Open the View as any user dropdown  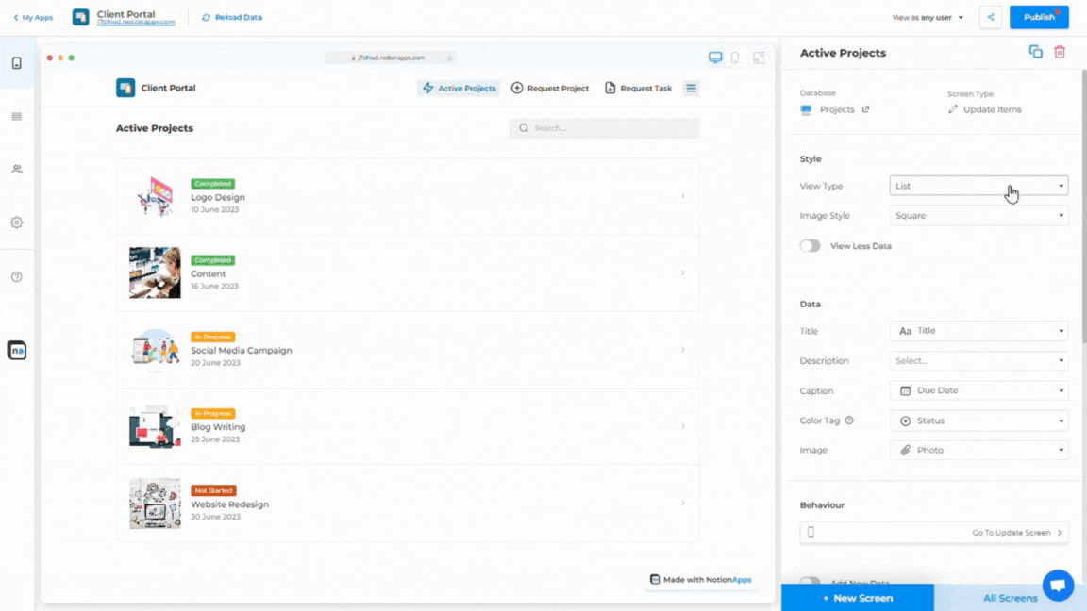[x=928, y=17]
